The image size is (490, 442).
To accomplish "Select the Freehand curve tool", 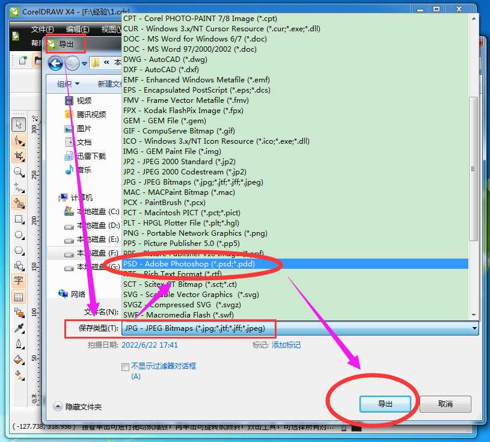I will click(x=19, y=187).
